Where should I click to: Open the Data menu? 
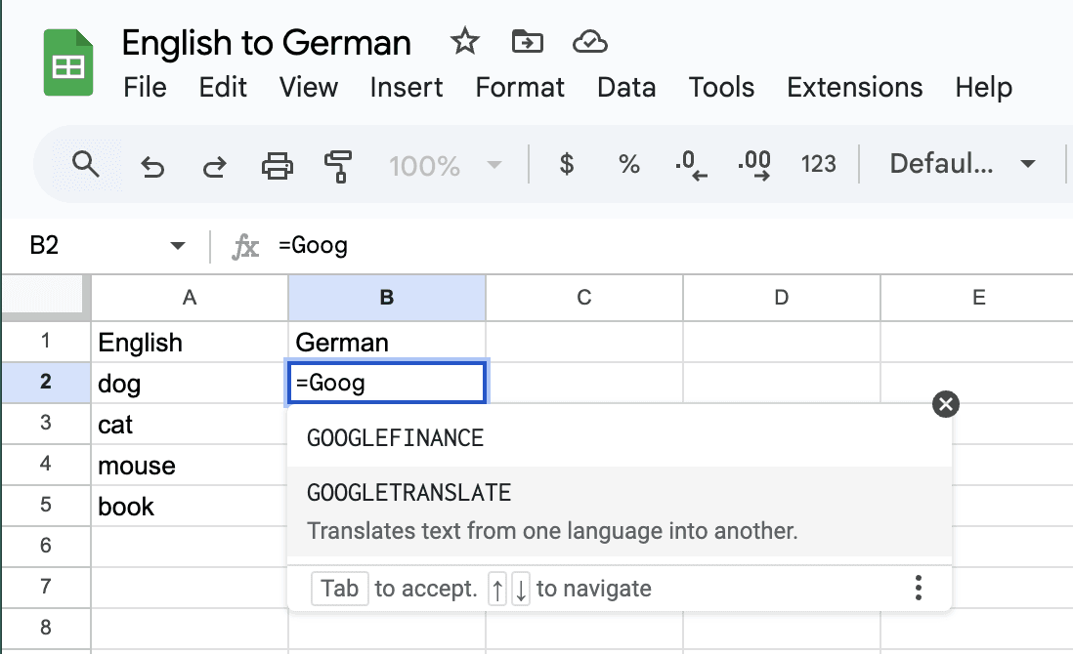(x=626, y=87)
